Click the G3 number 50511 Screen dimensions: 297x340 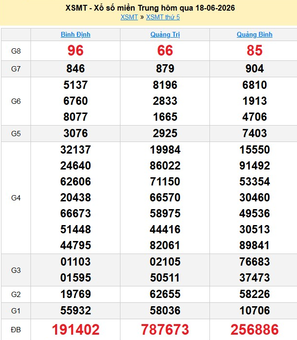click(165, 278)
